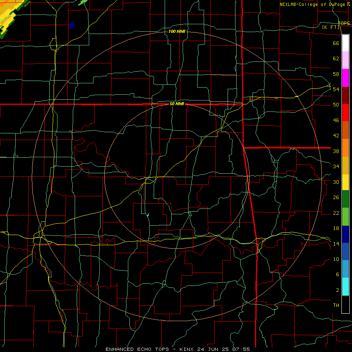
Task: Click the light green 22 K FT swatch
Action: coord(345,217)
